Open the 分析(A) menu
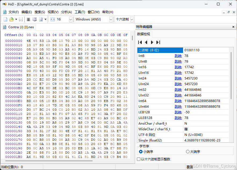 tap(67, 12)
